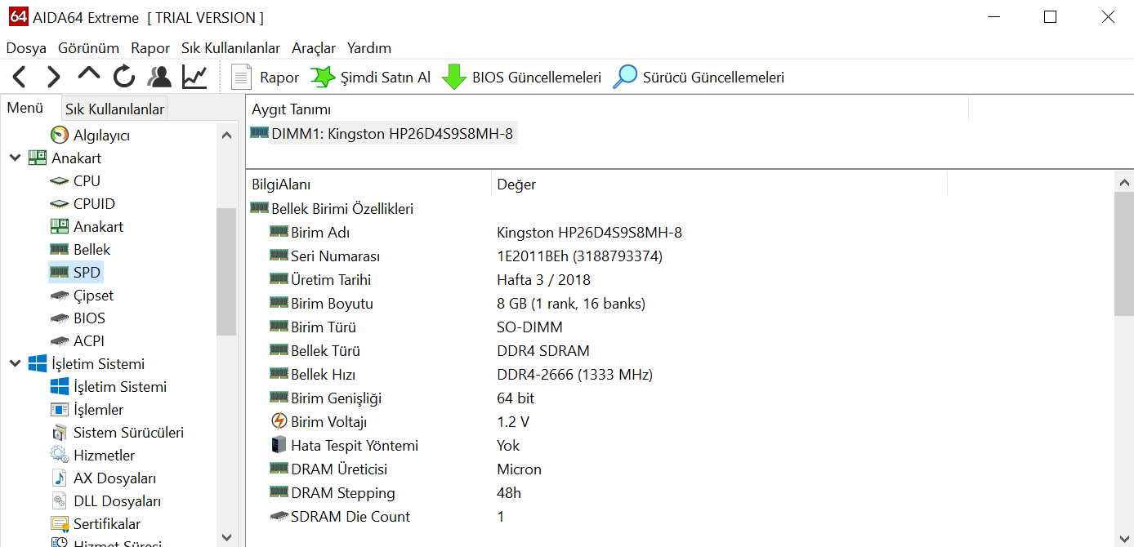1134x547 pixels.
Task: Open the Araçlar menu
Action: tap(314, 48)
